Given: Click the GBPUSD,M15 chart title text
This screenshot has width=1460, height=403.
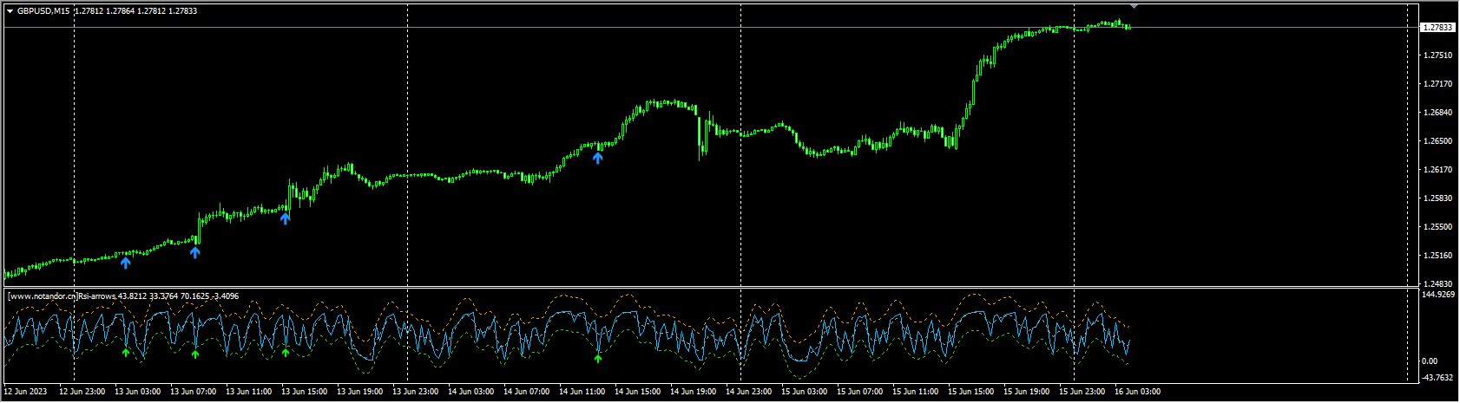Looking at the screenshot, I should (x=43, y=11).
